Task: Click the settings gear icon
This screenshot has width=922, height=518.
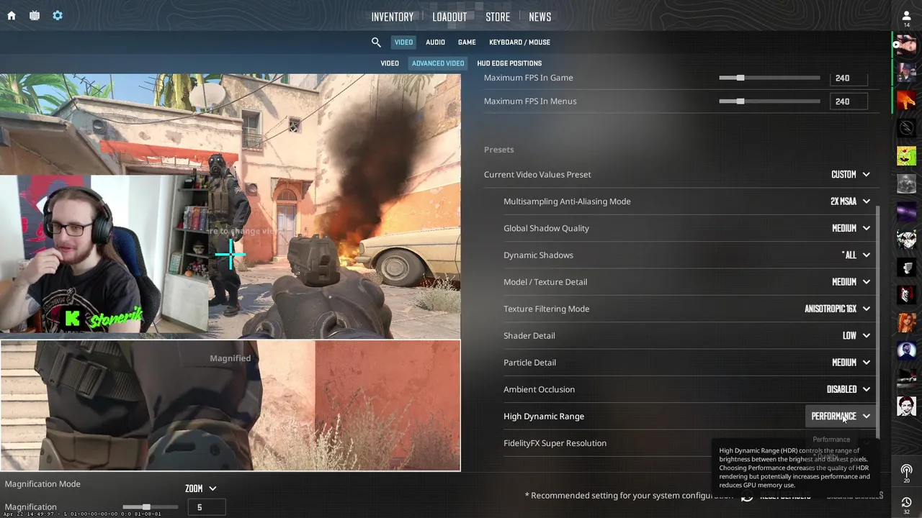Action: 58,15
